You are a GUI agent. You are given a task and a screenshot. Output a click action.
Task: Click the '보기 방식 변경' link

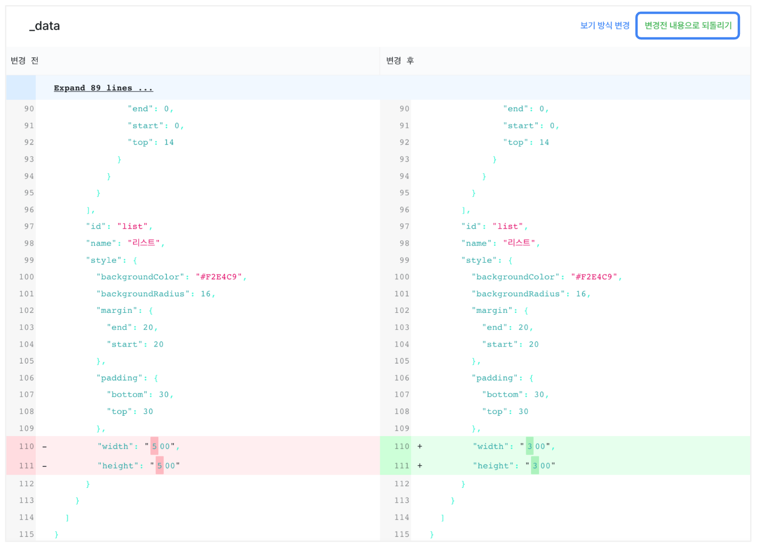tap(605, 26)
